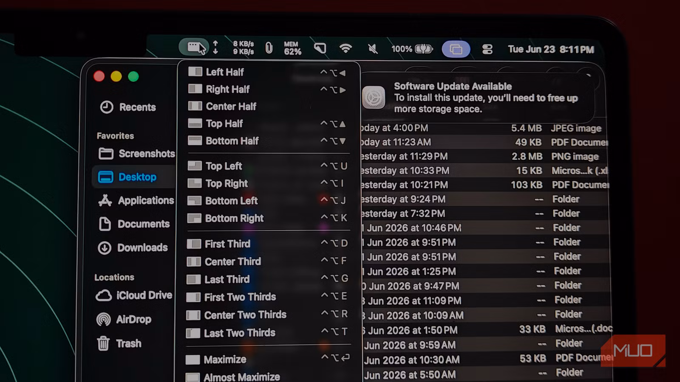Screen dimensions: 680x382
Task: Click the muted volume icon
Action: click(x=373, y=49)
